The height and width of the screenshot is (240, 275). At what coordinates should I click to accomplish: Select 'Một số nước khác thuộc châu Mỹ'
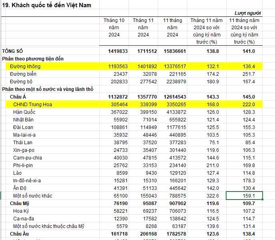(48, 226)
